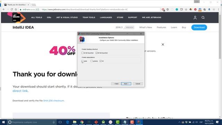The height and width of the screenshot is (125, 222).
Task: Open the account user icon
Action: click(x=195, y=17)
